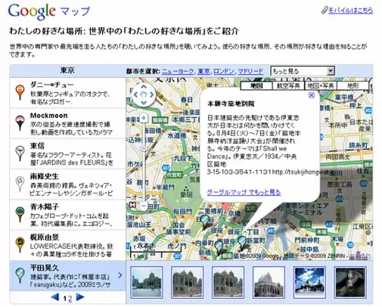Image resolution: width=382 pixels, height=307 pixels.
Task: Go to page 2 of the list
Action: [70, 299]
